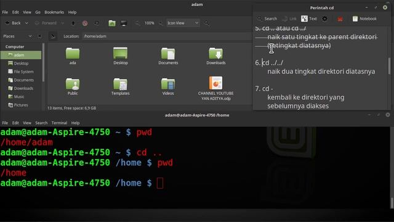The image size is (394, 222).
Task: Open Text formatting in note toolbar
Action: (x=309, y=18)
